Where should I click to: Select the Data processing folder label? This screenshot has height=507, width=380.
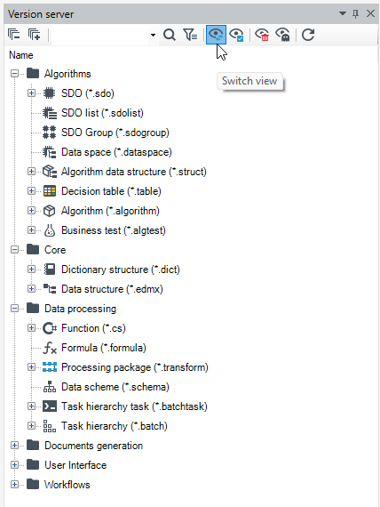tap(81, 309)
